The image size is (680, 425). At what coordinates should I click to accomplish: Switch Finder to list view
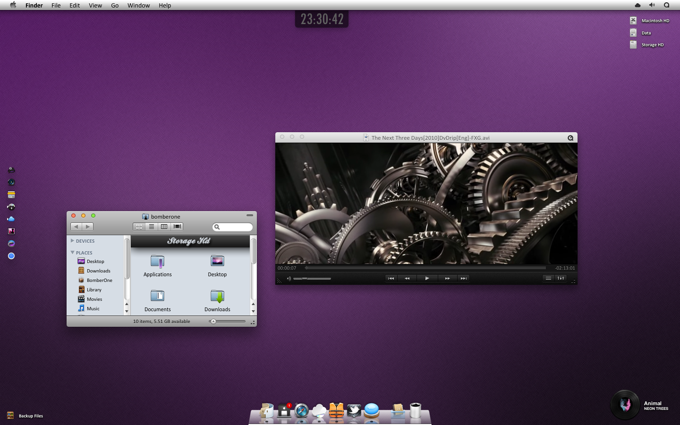pos(152,227)
